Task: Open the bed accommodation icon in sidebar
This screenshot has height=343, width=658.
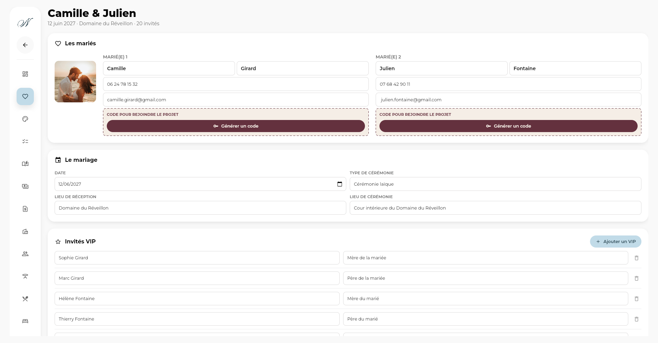Action: 25,321
